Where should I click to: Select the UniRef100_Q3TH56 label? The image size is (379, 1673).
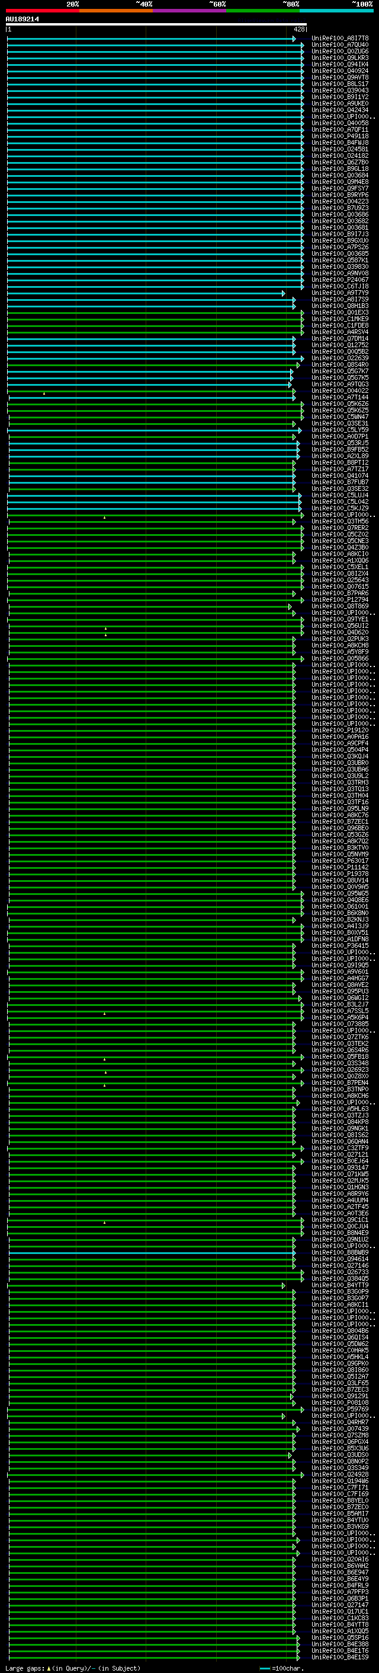(x=340, y=522)
